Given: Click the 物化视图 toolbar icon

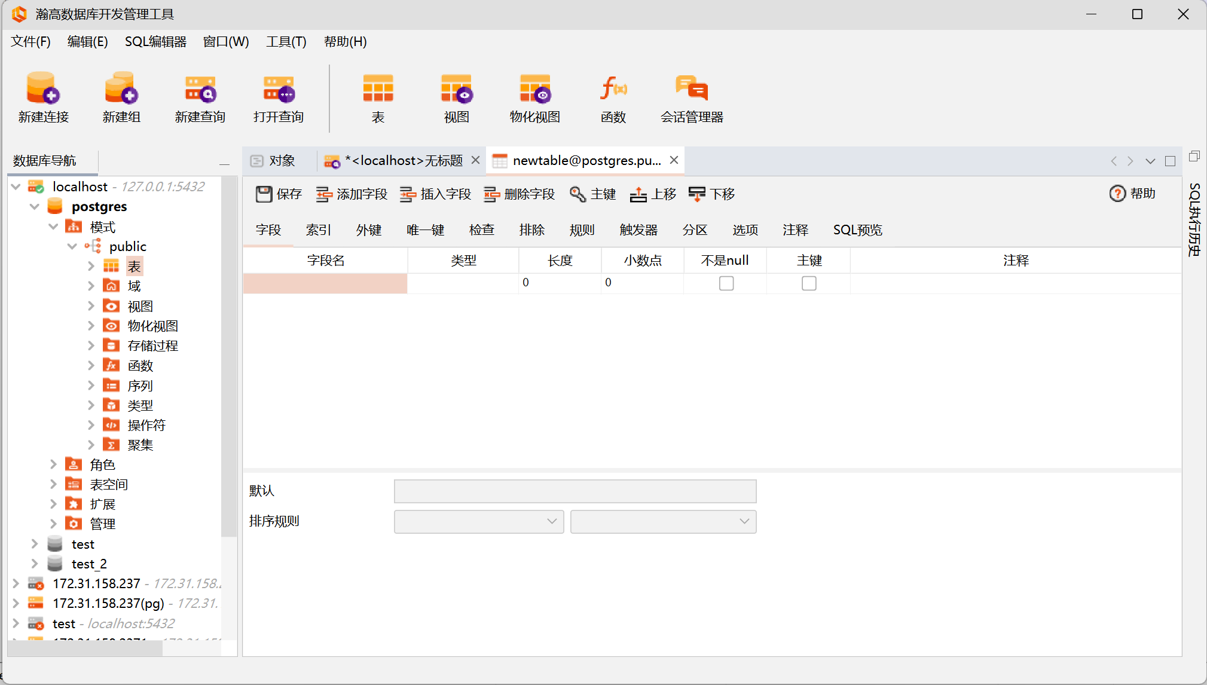Looking at the screenshot, I should [534, 97].
